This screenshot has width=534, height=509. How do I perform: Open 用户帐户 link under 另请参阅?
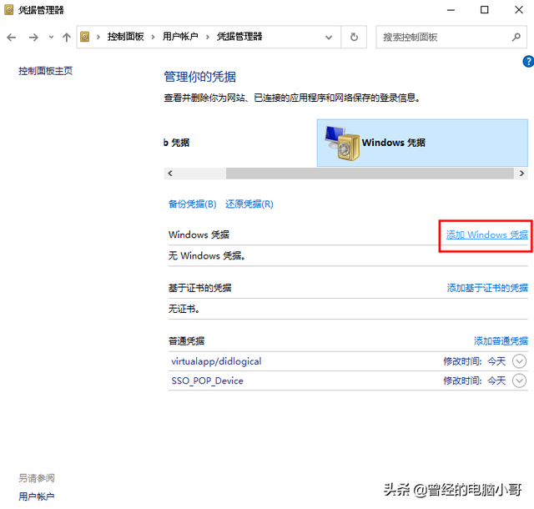tap(37, 496)
